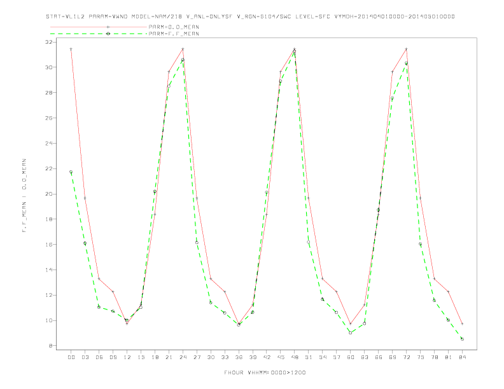Click the vertical axis title F.F_MEAN | O.O_MEAN

tap(24, 196)
